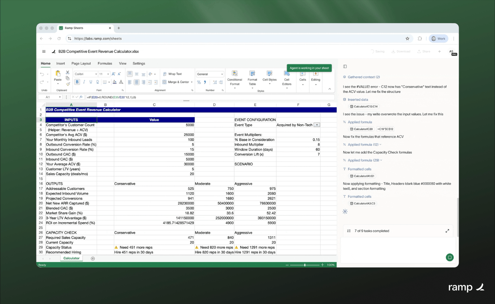495x304 pixels.
Task: Switch to the Formulas ribbon tab
Action: pyautogui.click(x=105, y=64)
